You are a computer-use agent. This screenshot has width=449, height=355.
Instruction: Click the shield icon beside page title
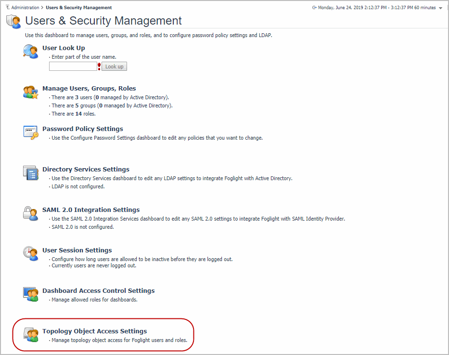pyautogui.click(x=13, y=21)
